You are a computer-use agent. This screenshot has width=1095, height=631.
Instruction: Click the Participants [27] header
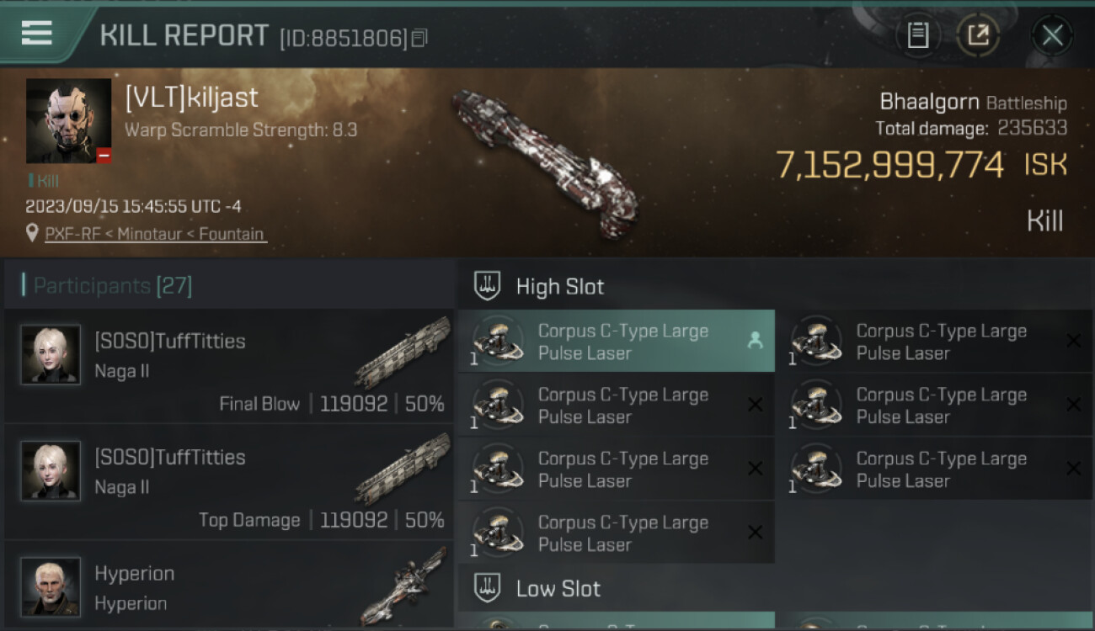(113, 286)
